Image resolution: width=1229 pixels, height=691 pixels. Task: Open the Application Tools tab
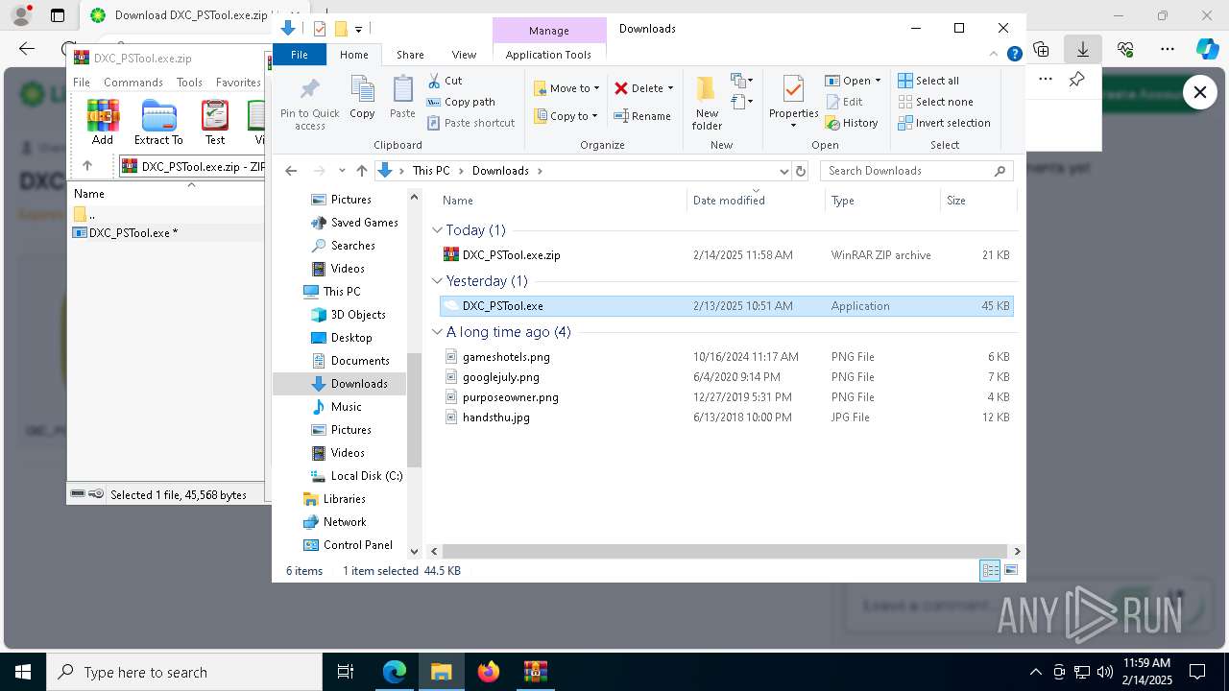(x=548, y=55)
